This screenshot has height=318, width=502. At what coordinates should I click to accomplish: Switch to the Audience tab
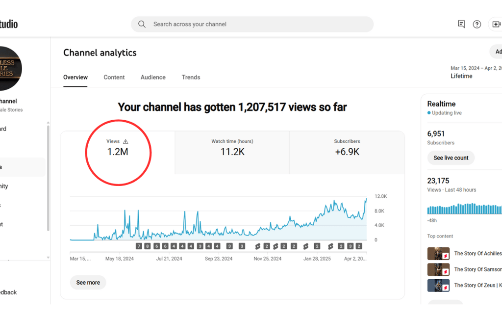(153, 77)
